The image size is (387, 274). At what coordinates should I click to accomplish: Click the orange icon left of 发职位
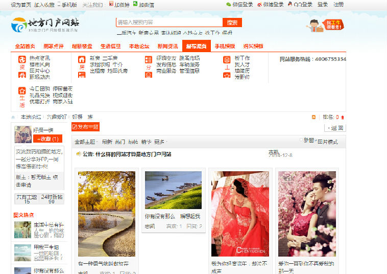coord(227,75)
